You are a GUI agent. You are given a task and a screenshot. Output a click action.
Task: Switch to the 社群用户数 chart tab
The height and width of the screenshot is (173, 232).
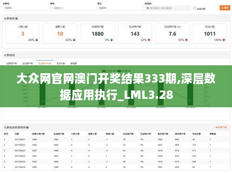pos(12,63)
